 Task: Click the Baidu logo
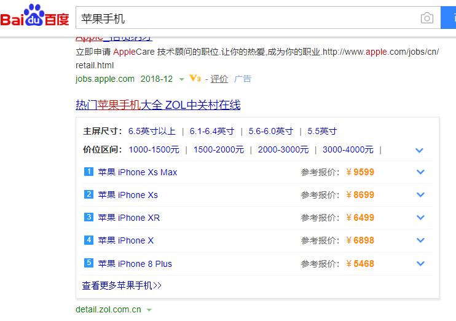(35, 17)
